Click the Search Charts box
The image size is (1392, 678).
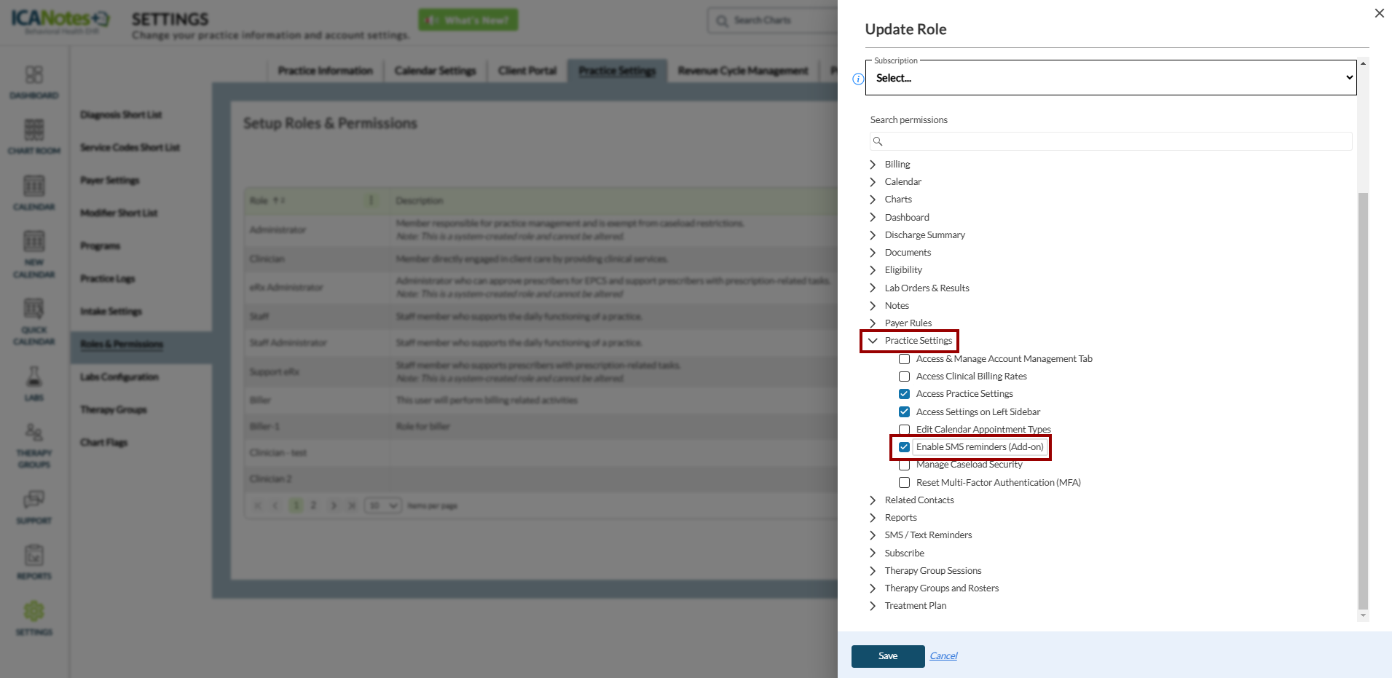click(772, 20)
